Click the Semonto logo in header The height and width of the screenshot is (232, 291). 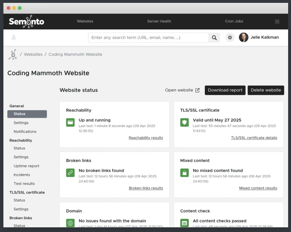click(x=26, y=21)
